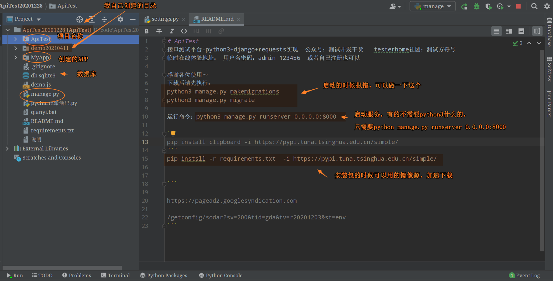Show editor and preview split view
Viewport: 553px width, 281px height.
pyautogui.click(x=509, y=31)
